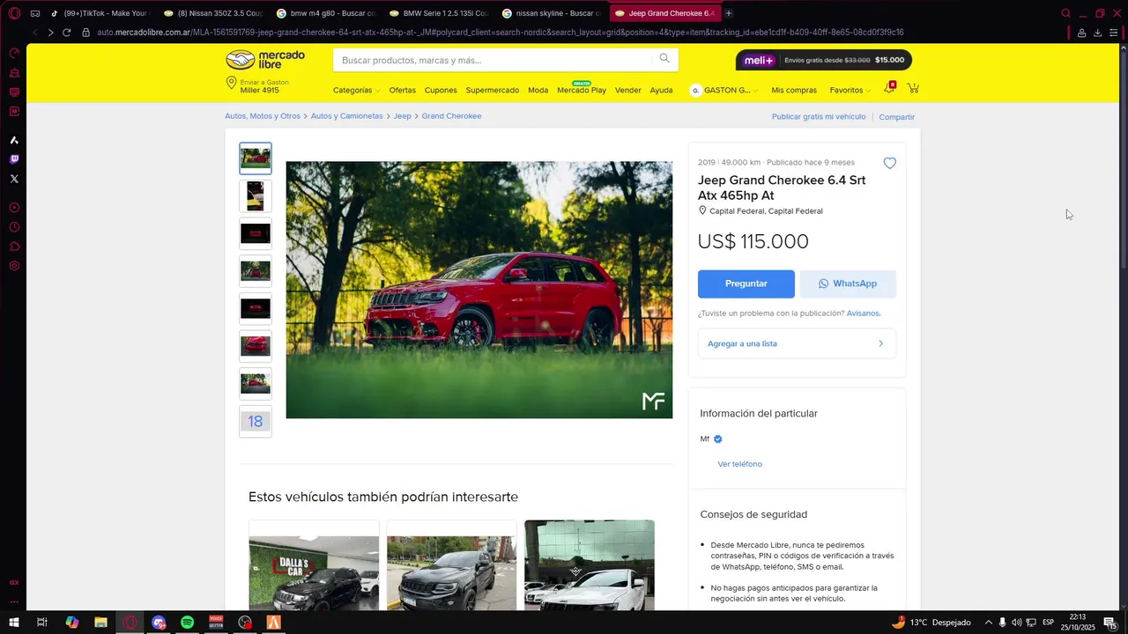The image size is (1128, 634).
Task: Open Mercado Play in navigation
Action: (582, 90)
